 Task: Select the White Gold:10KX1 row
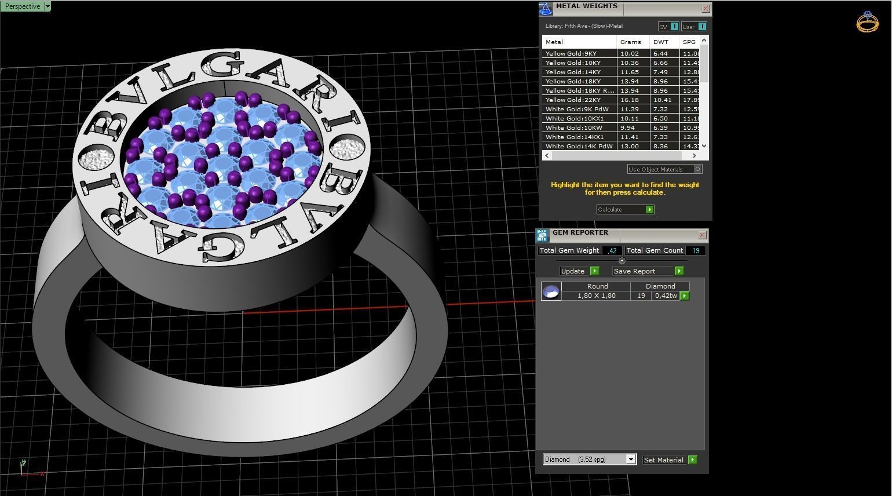pos(621,118)
